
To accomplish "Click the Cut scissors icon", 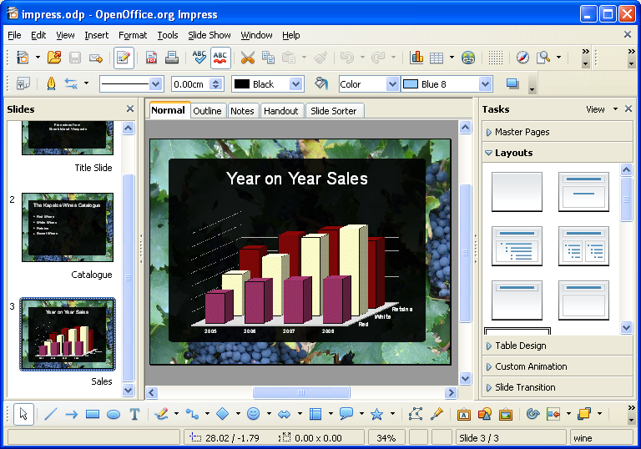I will [247, 58].
